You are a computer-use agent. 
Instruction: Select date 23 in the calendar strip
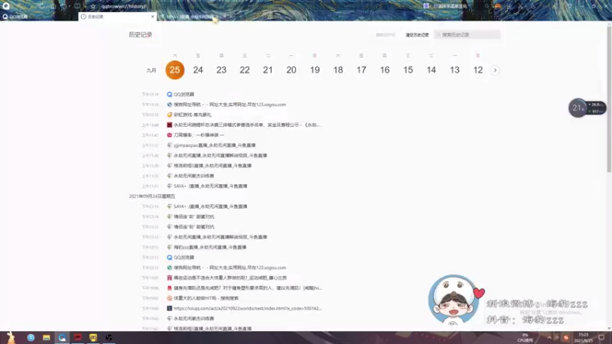pyautogui.click(x=221, y=70)
